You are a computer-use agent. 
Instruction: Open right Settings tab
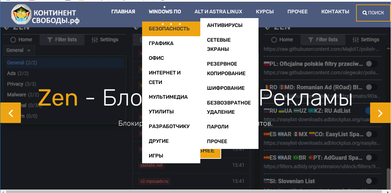click(x=366, y=40)
